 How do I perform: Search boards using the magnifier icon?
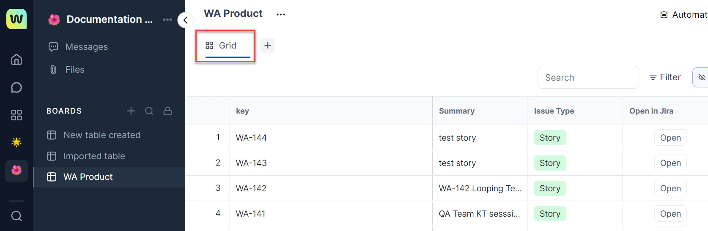click(149, 111)
